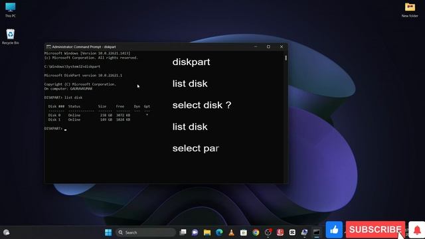Open the red app icon next to OBS
The width and height of the screenshot is (425, 239).
pyautogui.click(x=280, y=232)
